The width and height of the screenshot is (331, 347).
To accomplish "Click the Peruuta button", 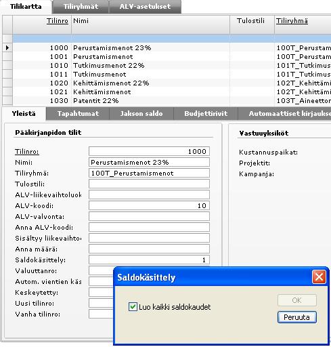I will (x=296, y=317).
